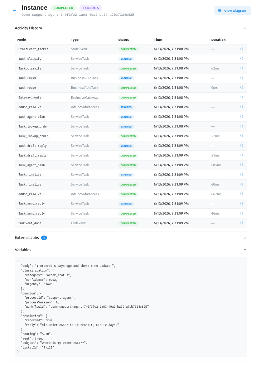Show braces details for completed Task_classify (62ms)
256x365 pixels.
(x=242, y=68)
